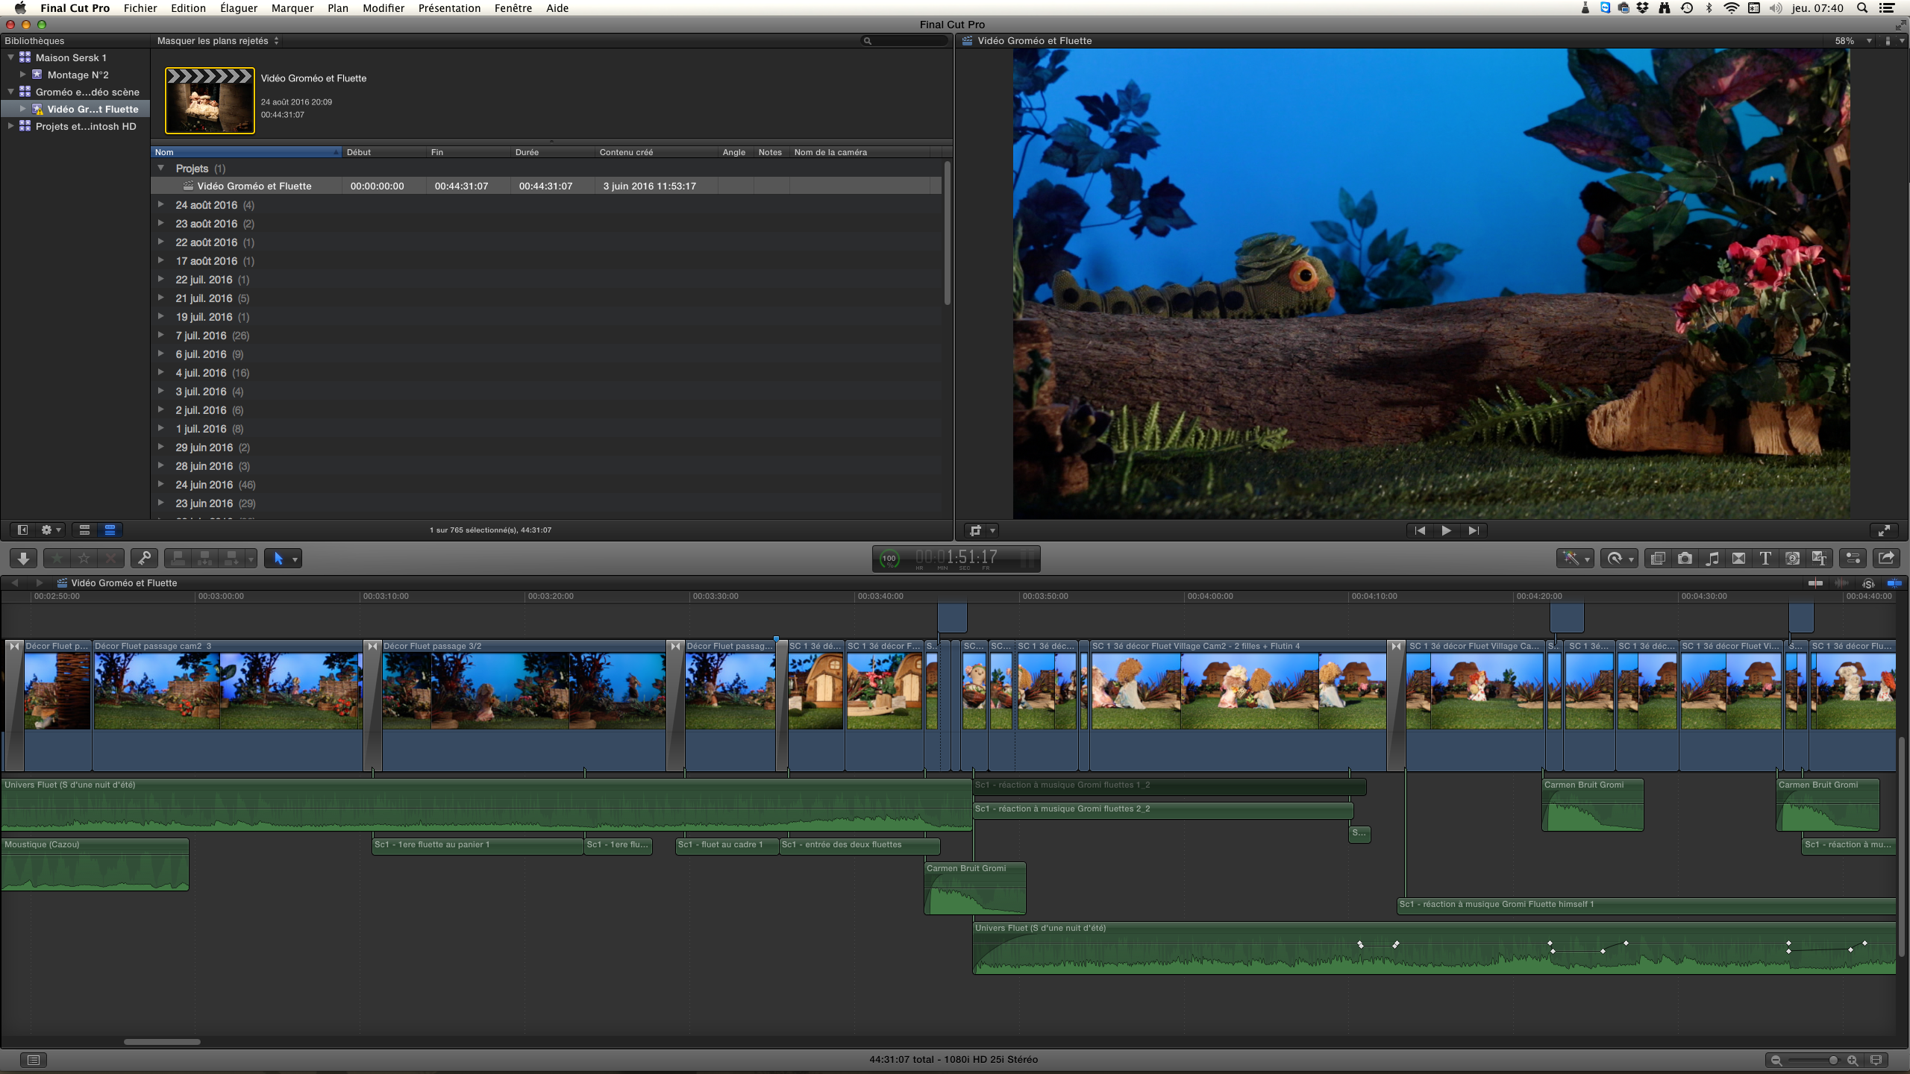
Task: Open the Generators browser
Action: click(x=1792, y=558)
